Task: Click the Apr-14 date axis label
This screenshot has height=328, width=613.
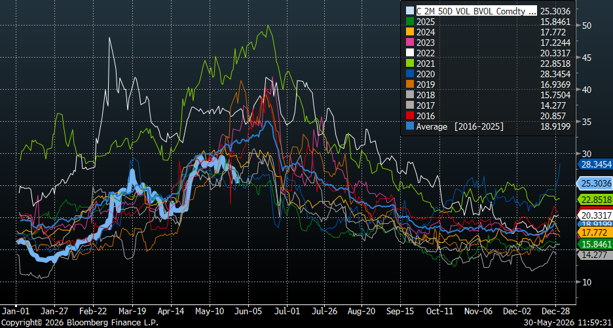Action: [x=171, y=311]
